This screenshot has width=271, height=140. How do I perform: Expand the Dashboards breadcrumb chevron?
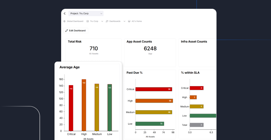(x=124, y=21)
